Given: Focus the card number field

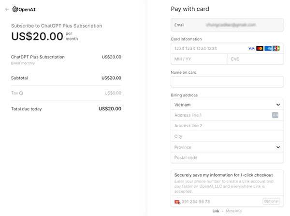Looking at the screenshot, I should (x=209, y=48).
